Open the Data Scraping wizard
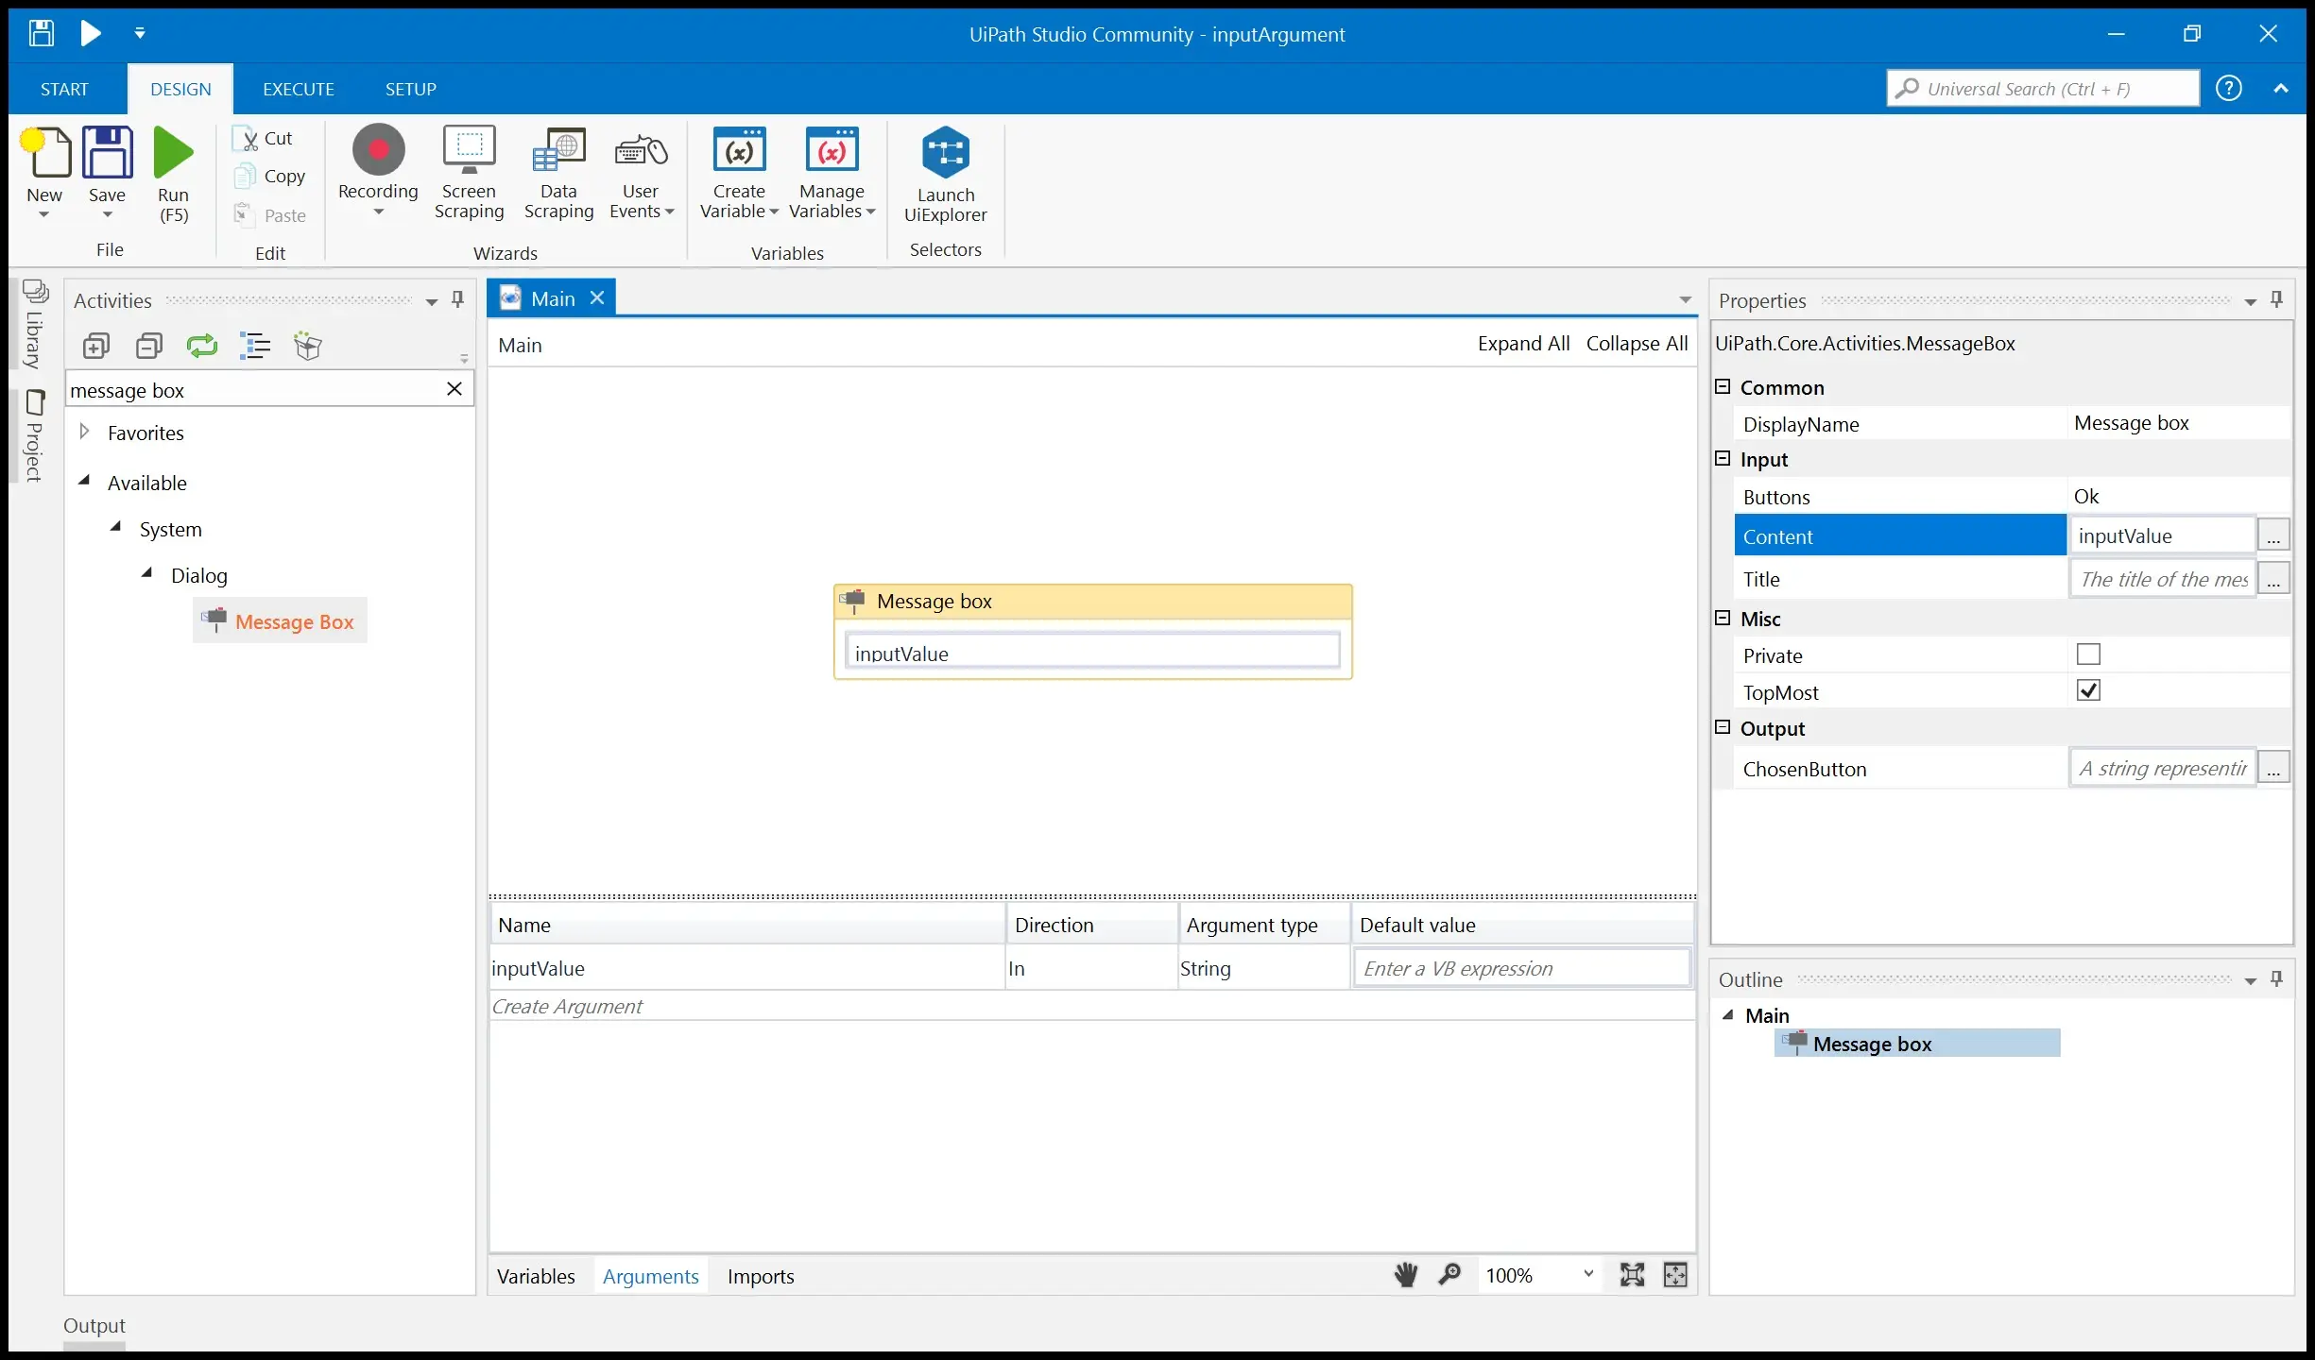The image size is (2315, 1360). point(558,172)
